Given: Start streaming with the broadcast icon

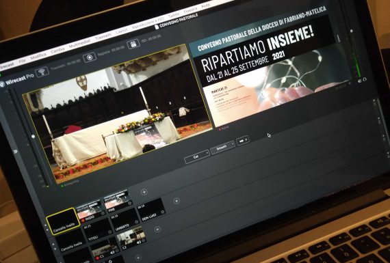Looking at the screenshot, I should 42,72.
